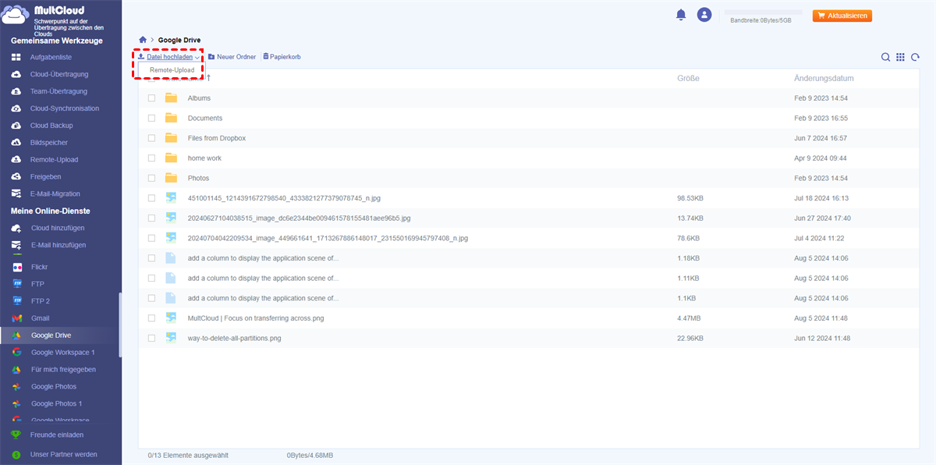The width and height of the screenshot is (936, 465).
Task: Click image icon of 20240704042209534 file
Action: pyautogui.click(x=171, y=238)
